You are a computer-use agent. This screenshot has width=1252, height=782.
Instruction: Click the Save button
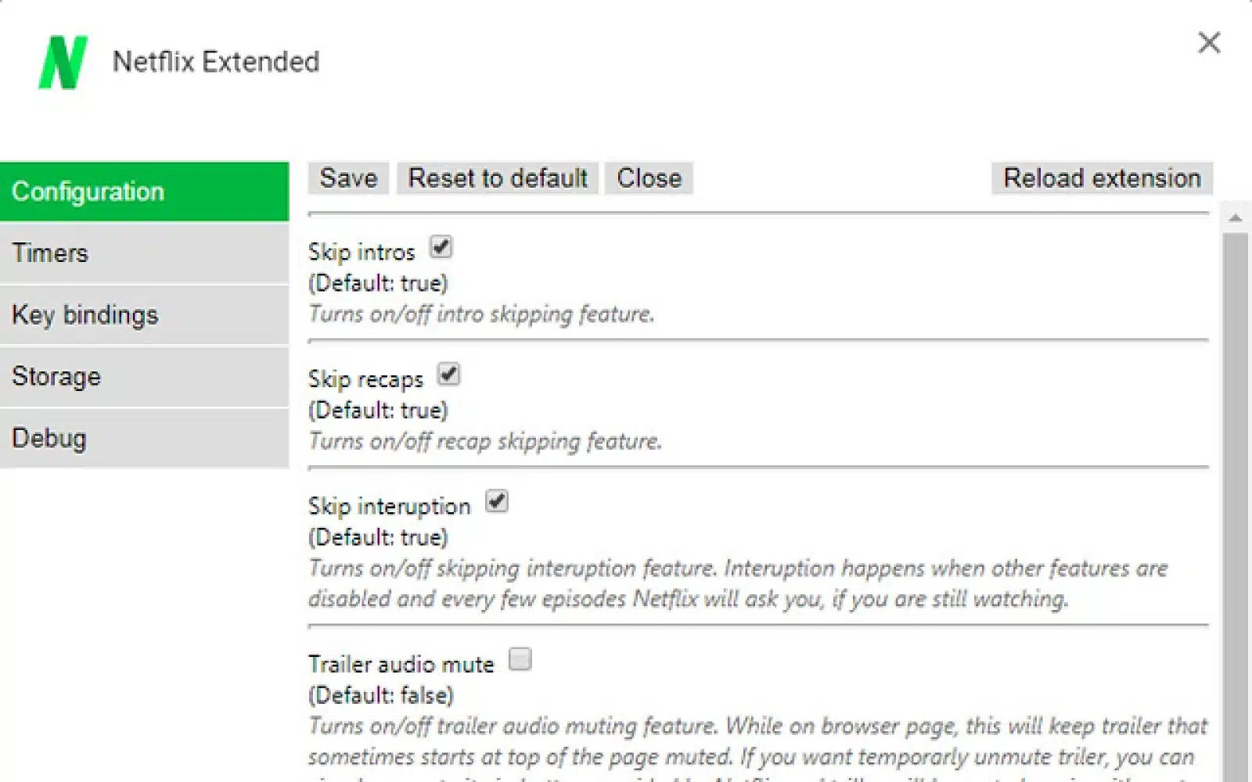tap(348, 178)
